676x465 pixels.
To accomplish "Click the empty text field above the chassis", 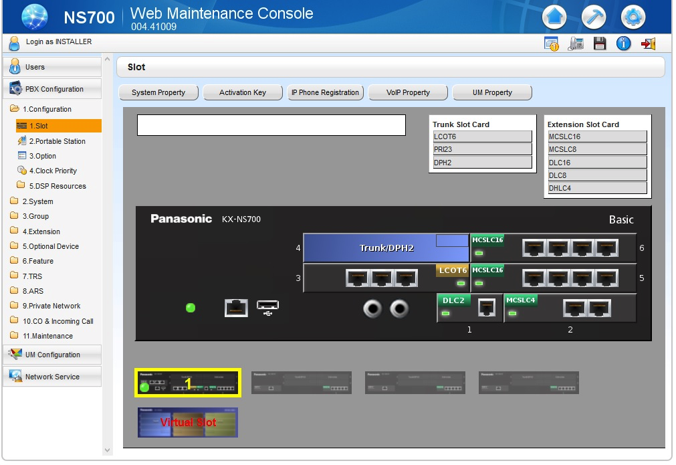I will point(271,125).
